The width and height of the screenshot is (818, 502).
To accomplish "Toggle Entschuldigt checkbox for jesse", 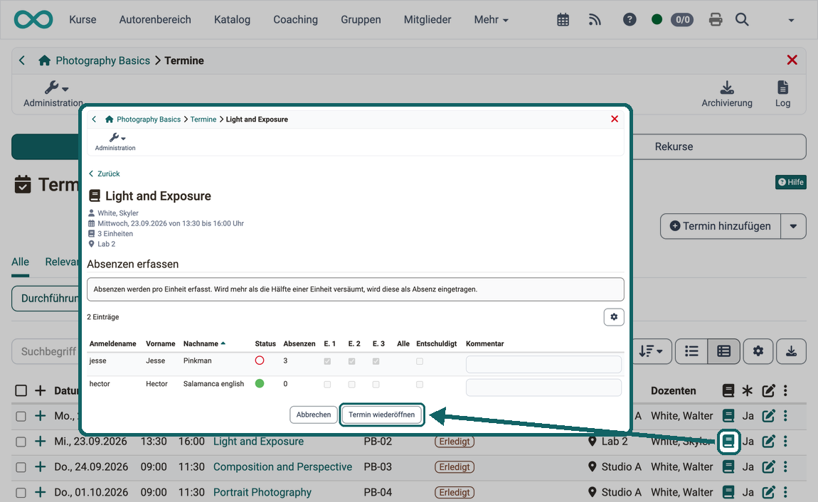I will point(420,361).
